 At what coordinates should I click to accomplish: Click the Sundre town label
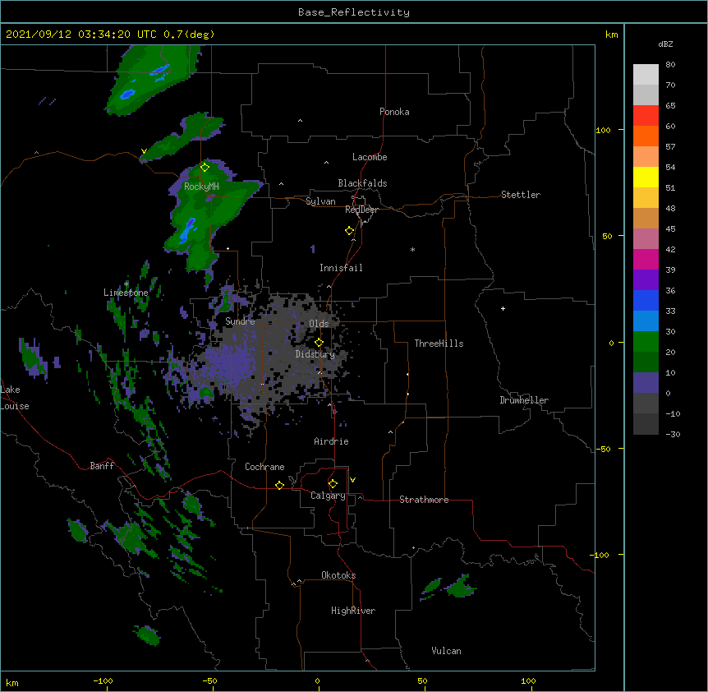[x=240, y=321]
